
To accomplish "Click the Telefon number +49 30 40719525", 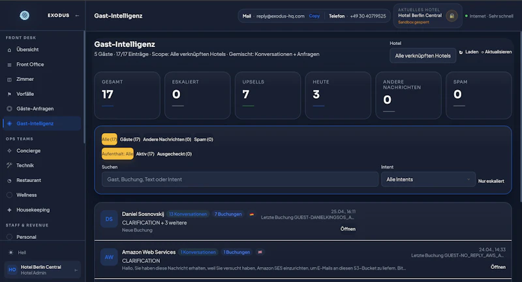I will pos(368,16).
